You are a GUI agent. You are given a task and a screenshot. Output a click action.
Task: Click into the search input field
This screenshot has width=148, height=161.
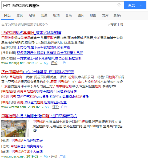pos(59,5)
